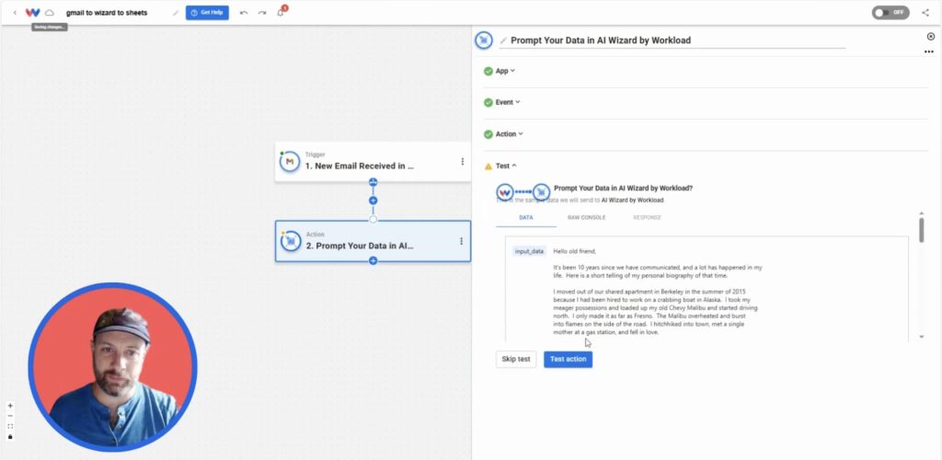The height and width of the screenshot is (460, 942).
Task: Click the data panel scrollbar thumb
Action: click(922, 231)
